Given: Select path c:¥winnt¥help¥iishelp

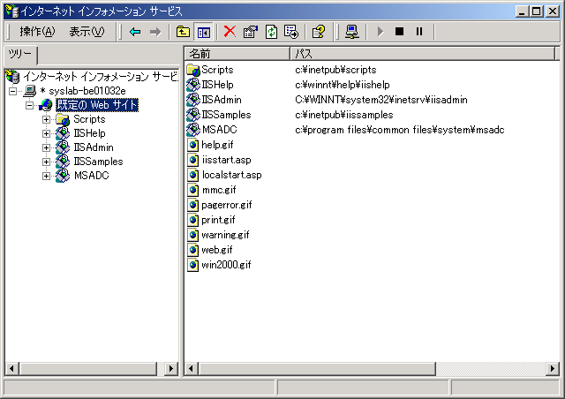Looking at the screenshot, I should pos(343,85).
